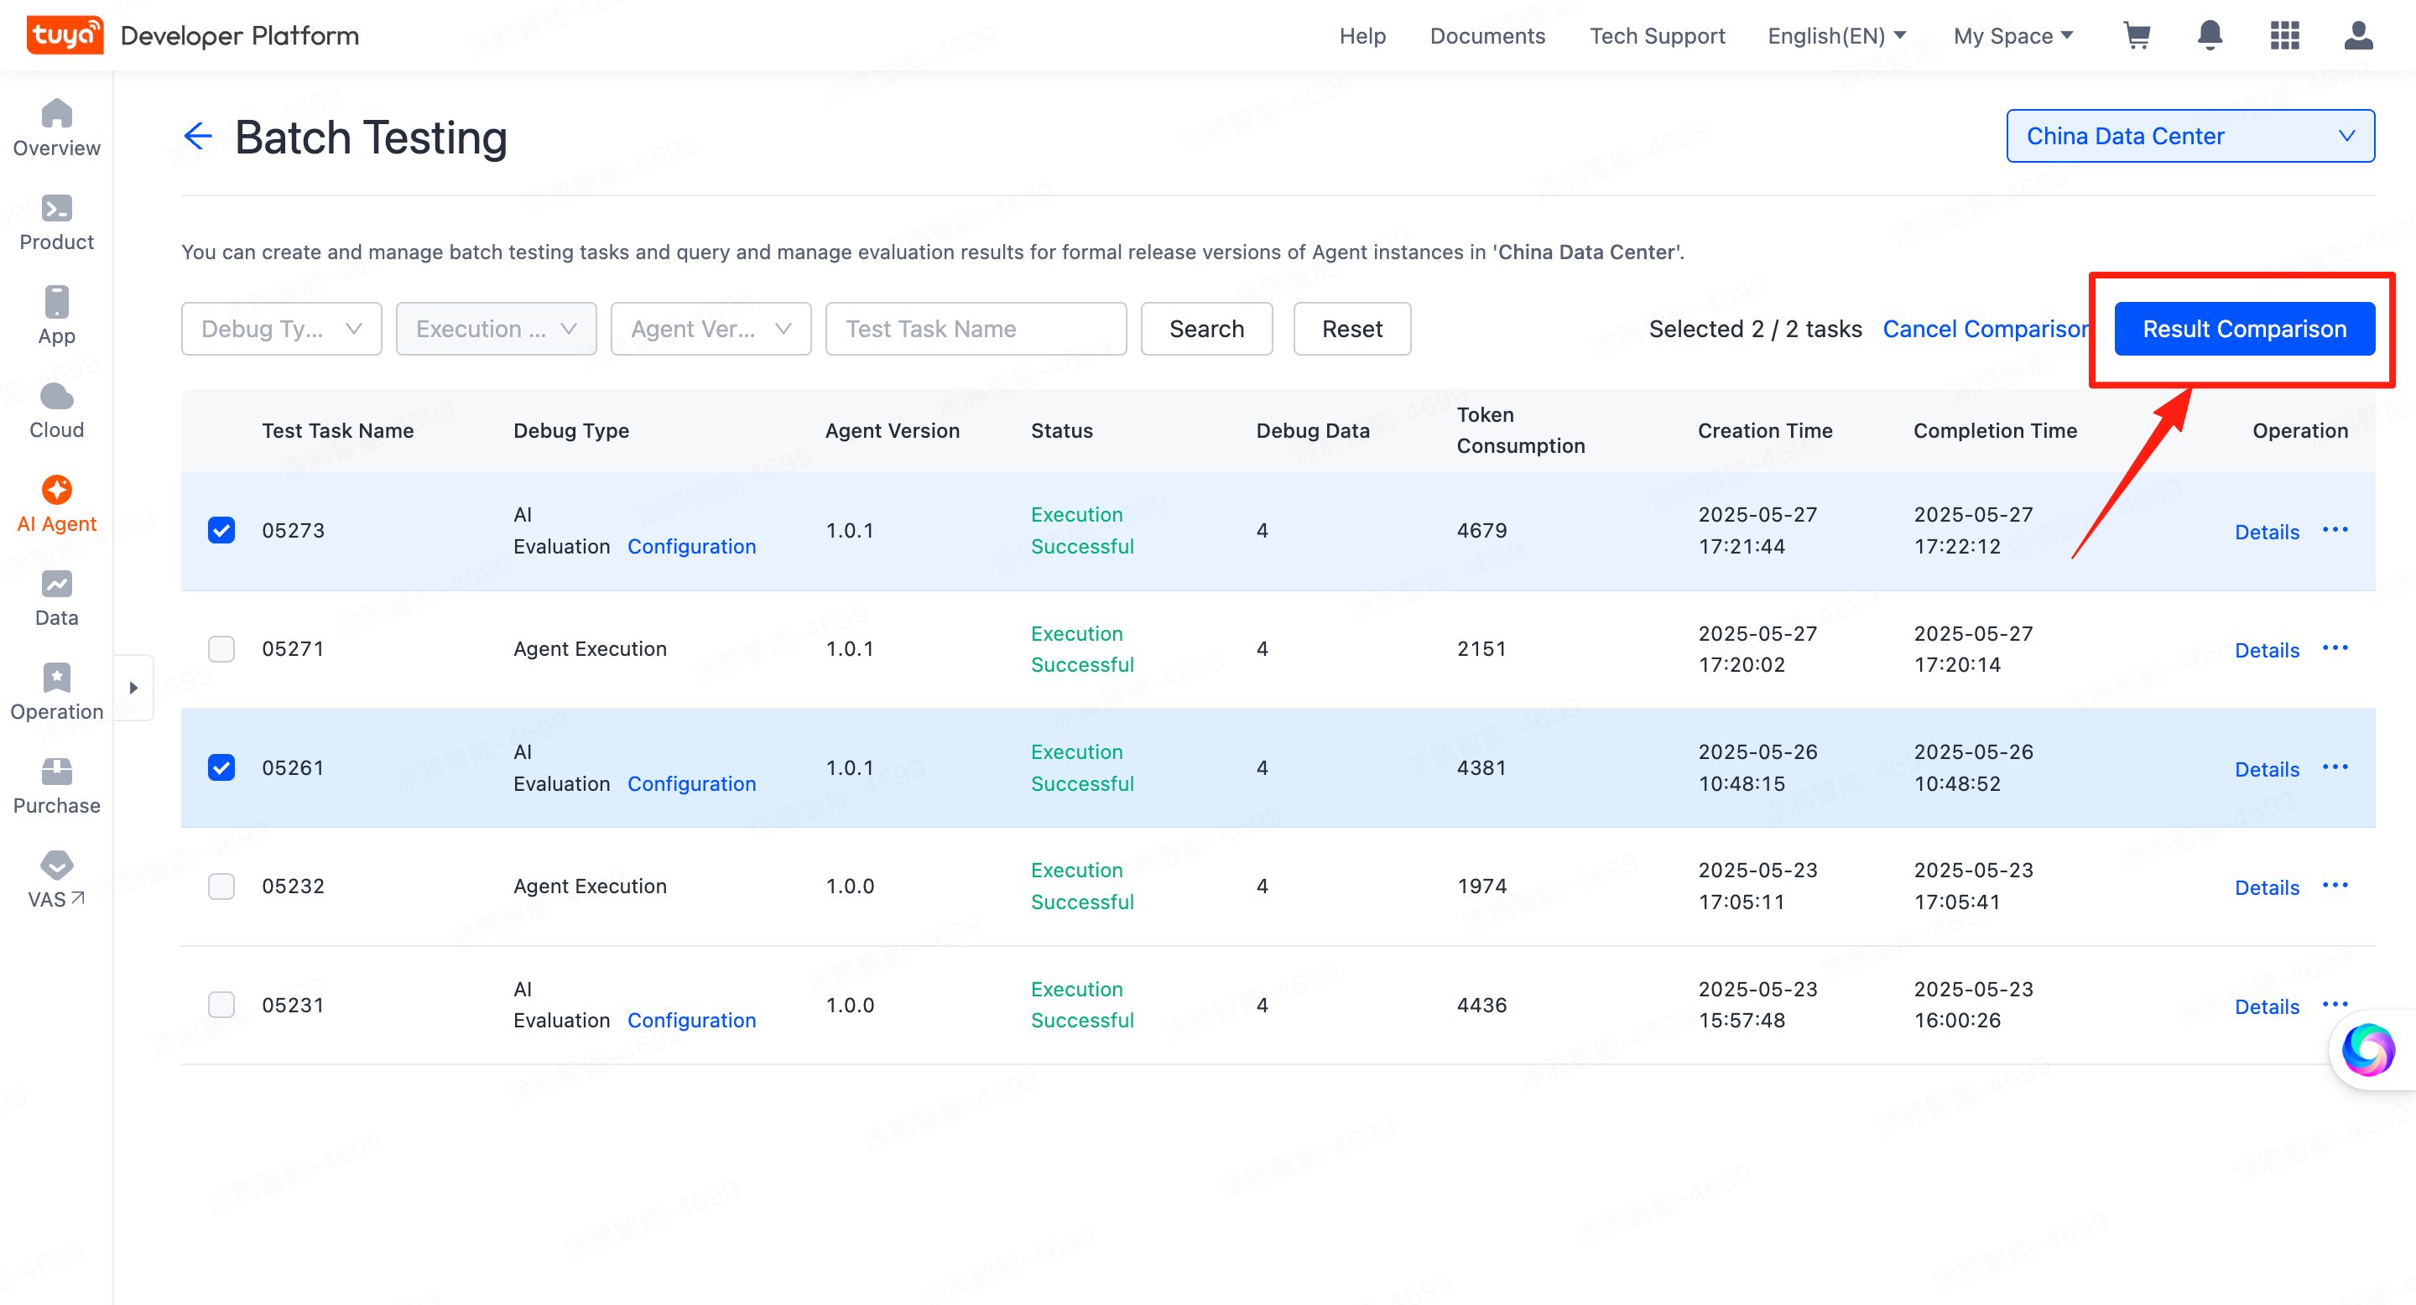Click the Reset button
The width and height of the screenshot is (2416, 1305).
click(x=1351, y=329)
